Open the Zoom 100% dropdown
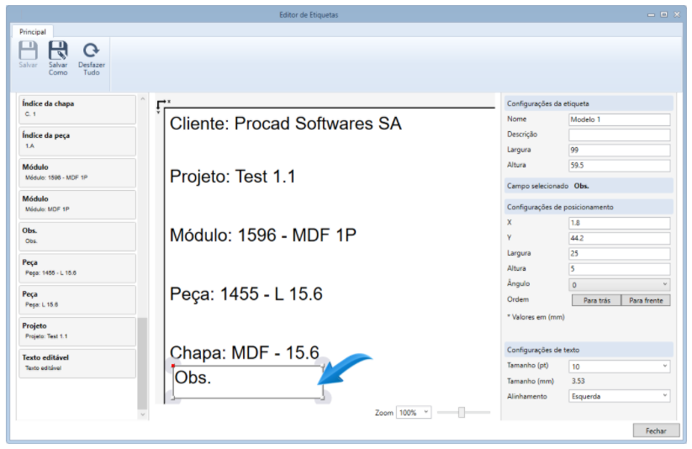Image resolution: width=692 pixels, height=449 pixels. pyautogui.click(x=414, y=412)
